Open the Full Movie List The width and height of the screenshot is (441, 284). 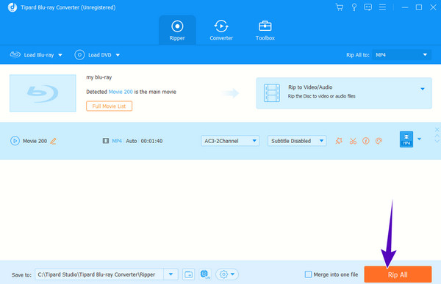pos(109,106)
